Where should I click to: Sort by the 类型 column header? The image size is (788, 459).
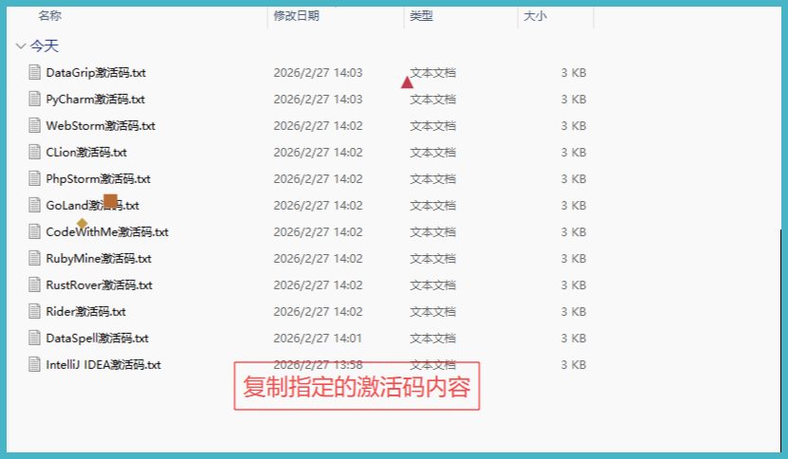coord(421,16)
